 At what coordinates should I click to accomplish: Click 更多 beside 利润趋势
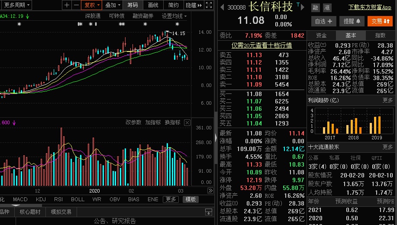(387, 100)
